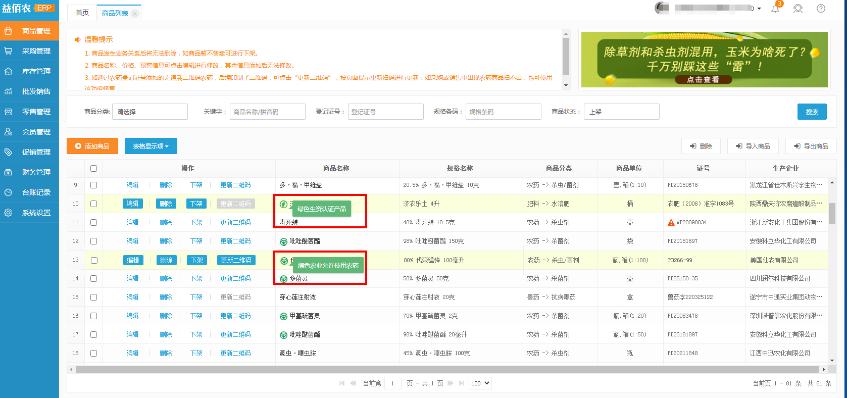
Task: Expand the 表格显示项 dropdown
Action: point(151,146)
